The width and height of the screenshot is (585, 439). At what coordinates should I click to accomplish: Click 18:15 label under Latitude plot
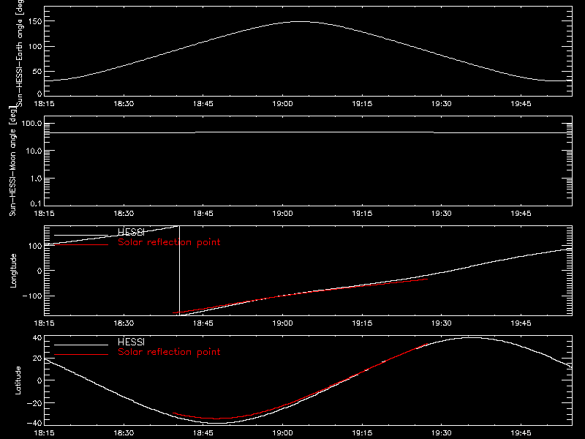pyautogui.click(x=44, y=432)
